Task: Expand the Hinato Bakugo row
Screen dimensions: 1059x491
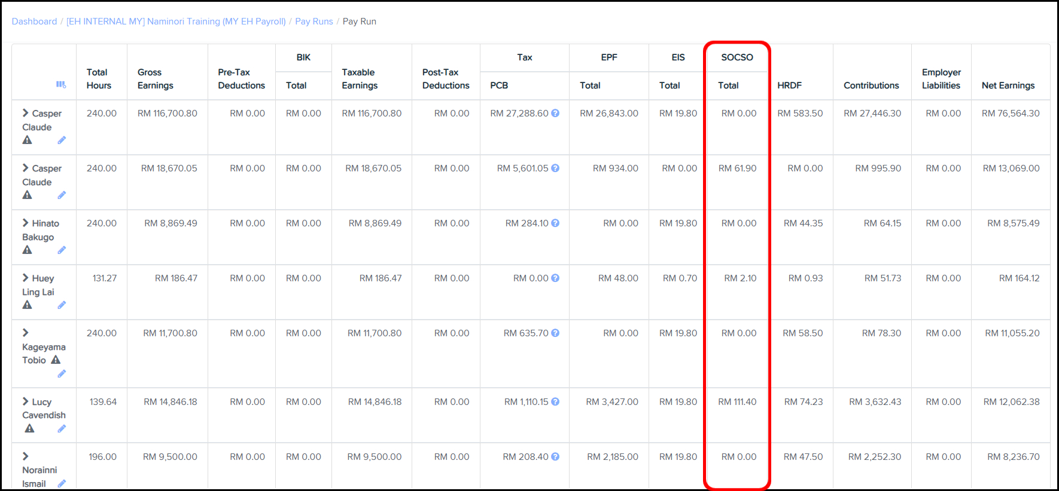Action: point(26,223)
